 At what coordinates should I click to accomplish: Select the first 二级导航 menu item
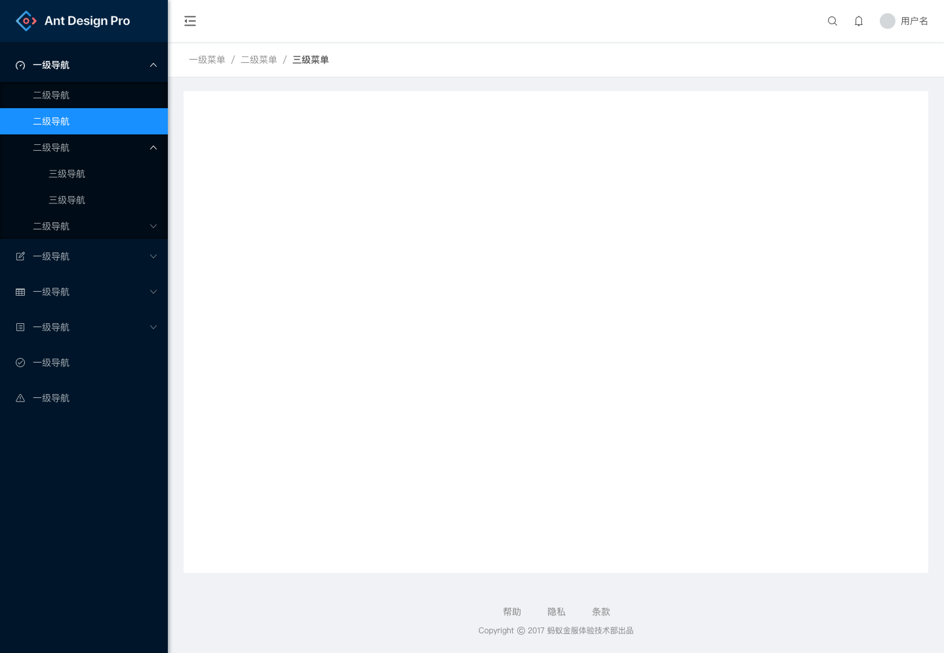coord(84,95)
